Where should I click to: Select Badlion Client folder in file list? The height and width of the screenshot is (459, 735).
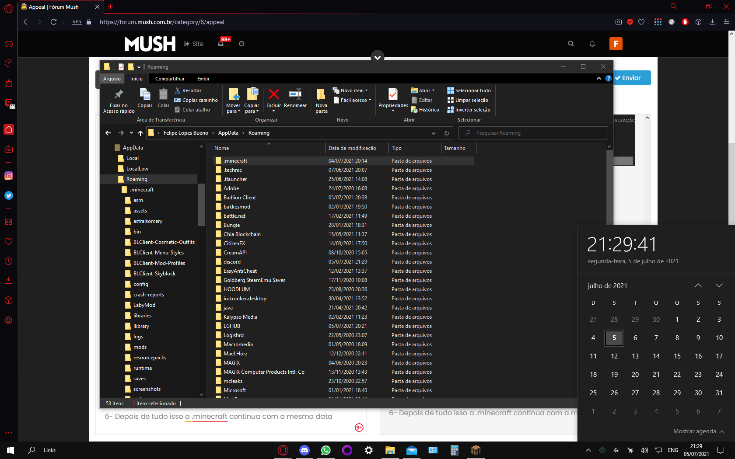(343, 198)
